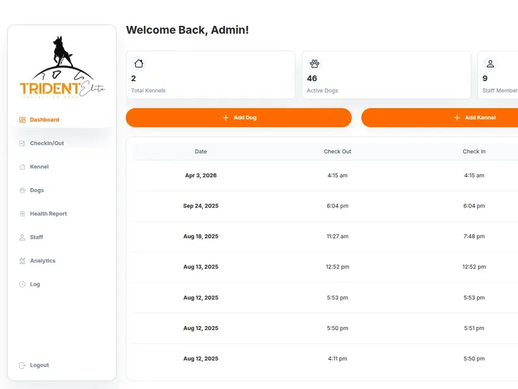Click the Dogs paw icon in sidebar

tap(22, 190)
